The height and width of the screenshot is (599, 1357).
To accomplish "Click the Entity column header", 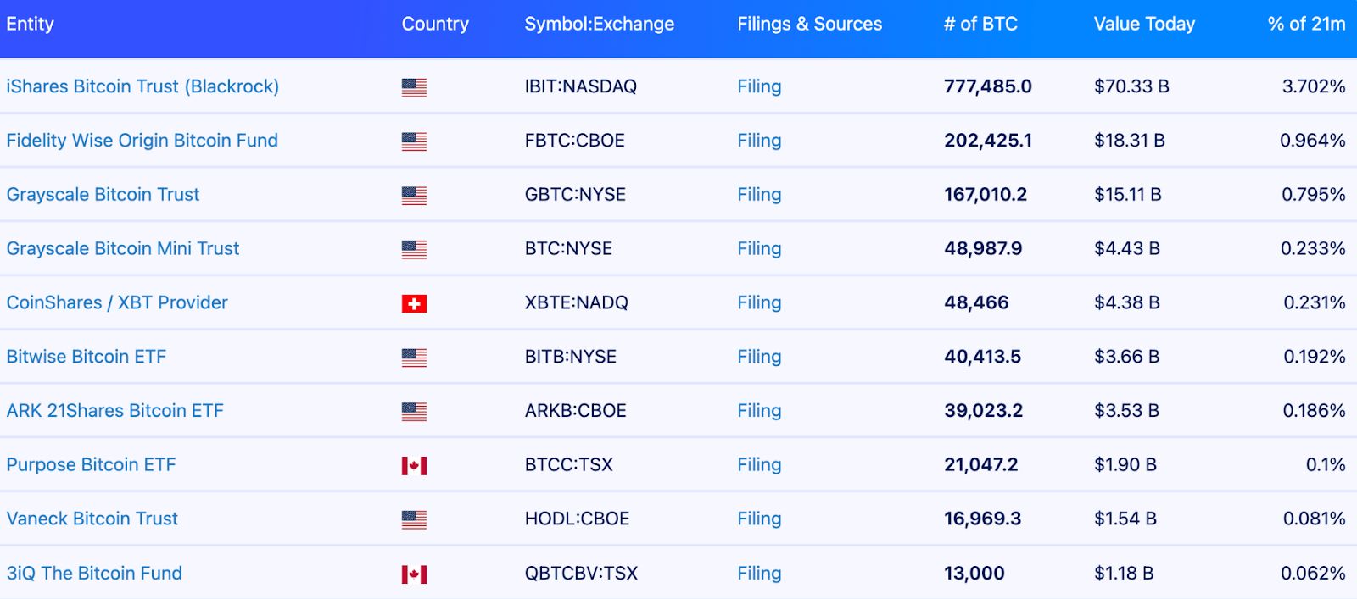I will pyautogui.click(x=29, y=24).
